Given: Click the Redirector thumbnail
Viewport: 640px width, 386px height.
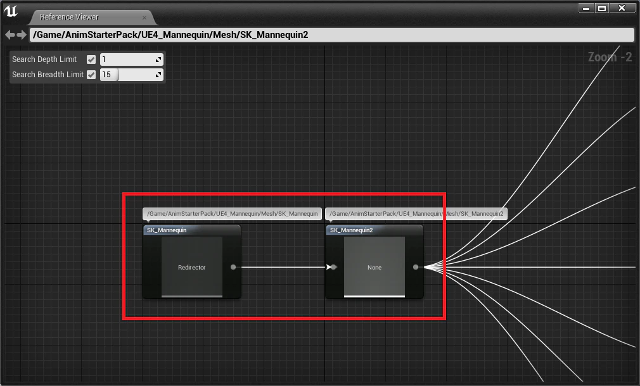Looking at the screenshot, I should pos(192,267).
